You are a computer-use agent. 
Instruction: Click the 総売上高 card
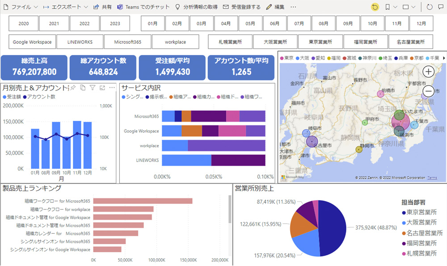point(34,68)
